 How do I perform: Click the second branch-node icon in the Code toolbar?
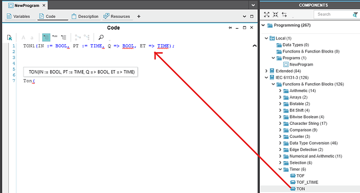click(87, 37)
